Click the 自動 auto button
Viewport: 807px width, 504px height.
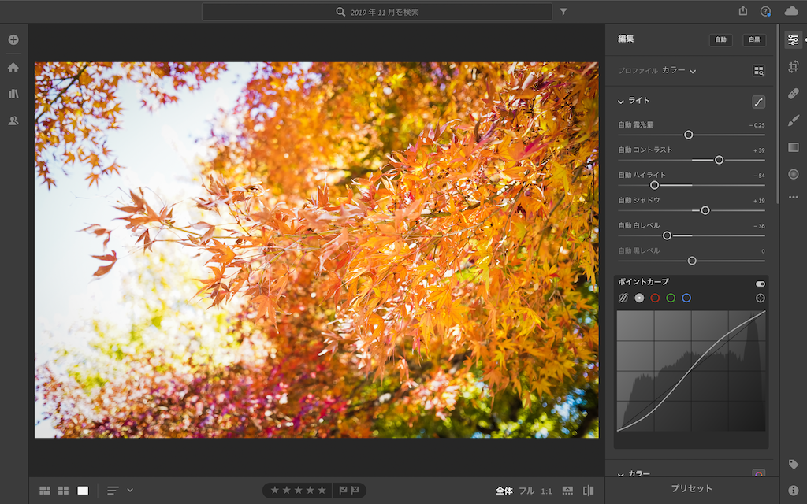click(720, 39)
